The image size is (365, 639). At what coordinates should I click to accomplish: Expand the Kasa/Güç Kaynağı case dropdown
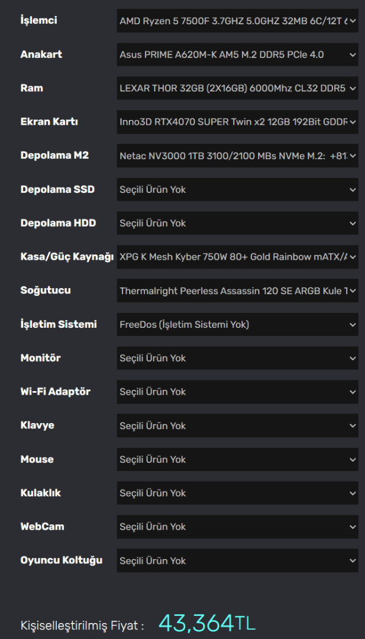(237, 257)
